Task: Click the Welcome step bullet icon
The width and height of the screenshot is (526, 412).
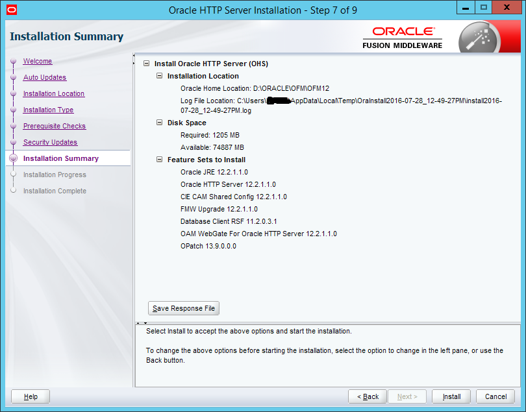Action: pyautogui.click(x=13, y=62)
